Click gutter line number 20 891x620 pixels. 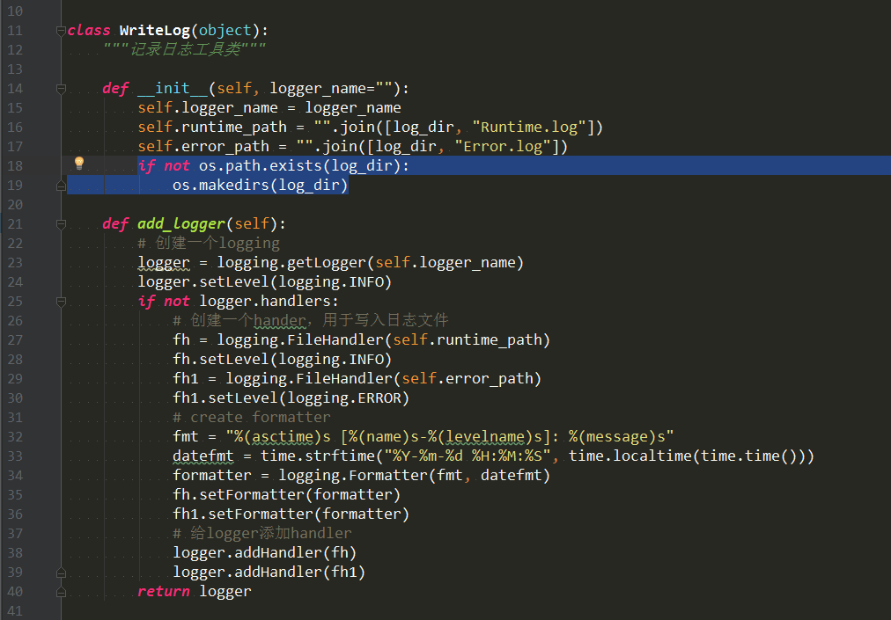tap(15, 204)
